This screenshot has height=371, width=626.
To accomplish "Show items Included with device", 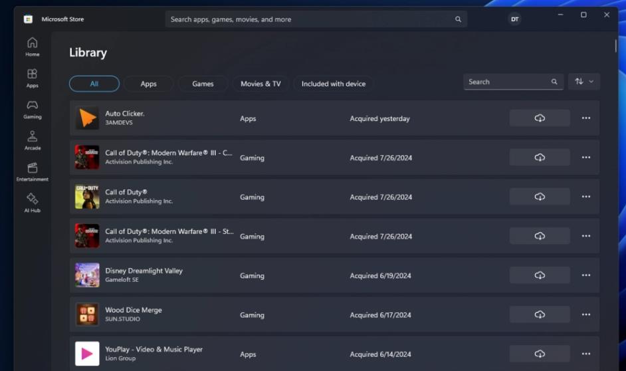I will pyautogui.click(x=334, y=84).
